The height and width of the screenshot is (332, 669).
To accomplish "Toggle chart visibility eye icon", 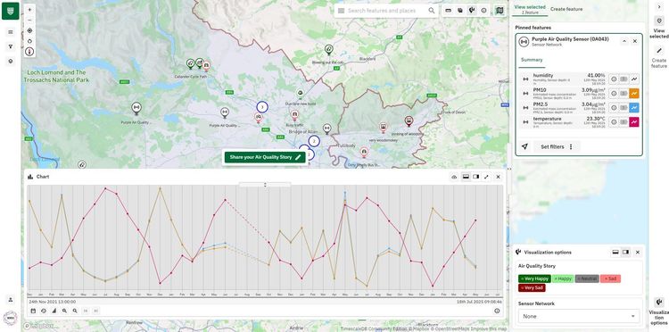I will [454, 177].
